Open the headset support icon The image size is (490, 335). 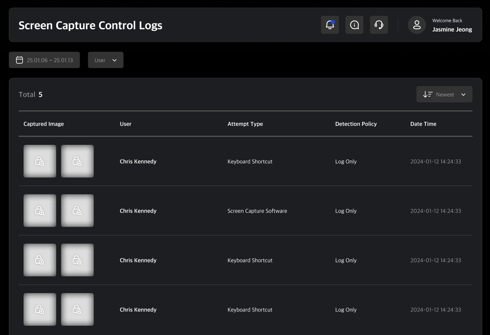[379, 25]
